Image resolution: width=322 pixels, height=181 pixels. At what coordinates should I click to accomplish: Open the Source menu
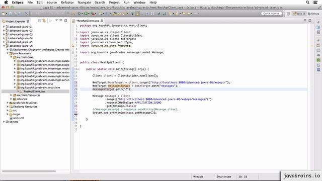pyautogui.click(x=51, y=3)
